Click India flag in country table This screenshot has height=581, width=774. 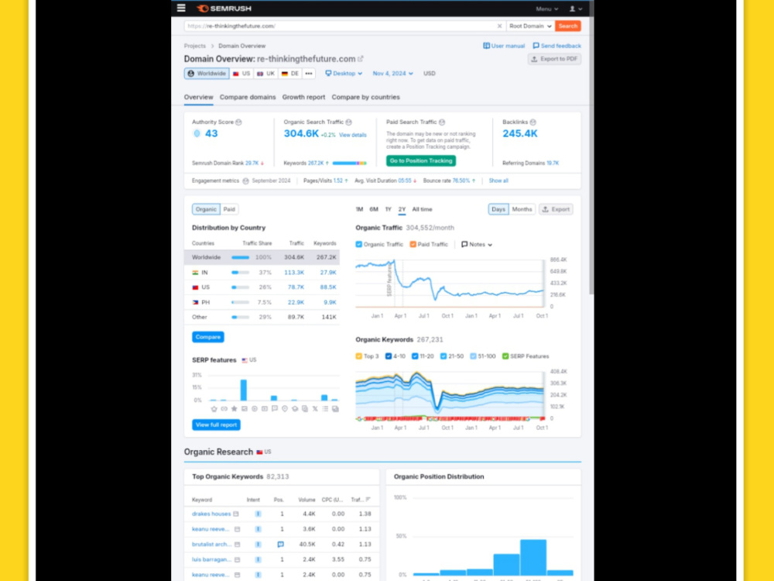pyautogui.click(x=196, y=273)
